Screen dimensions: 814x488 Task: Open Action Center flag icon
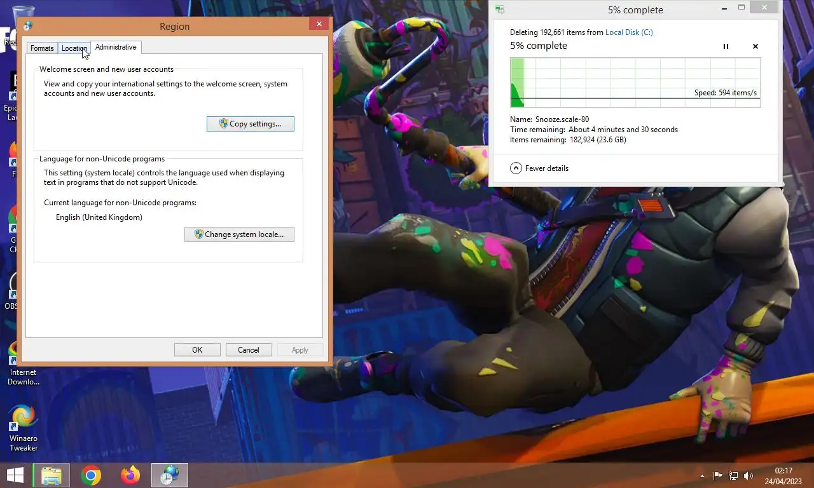(x=717, y=475)
